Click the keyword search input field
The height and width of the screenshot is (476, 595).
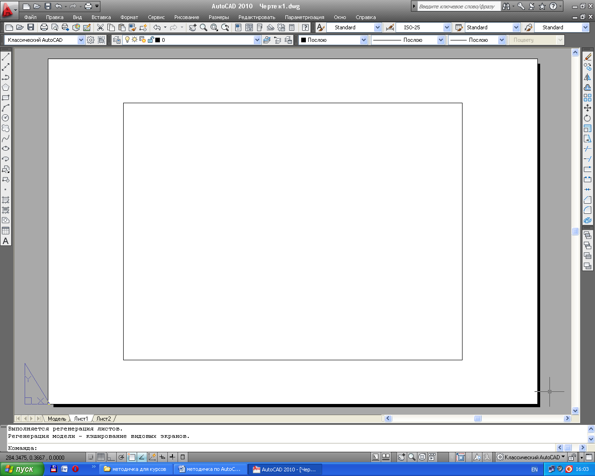(458, 7)
